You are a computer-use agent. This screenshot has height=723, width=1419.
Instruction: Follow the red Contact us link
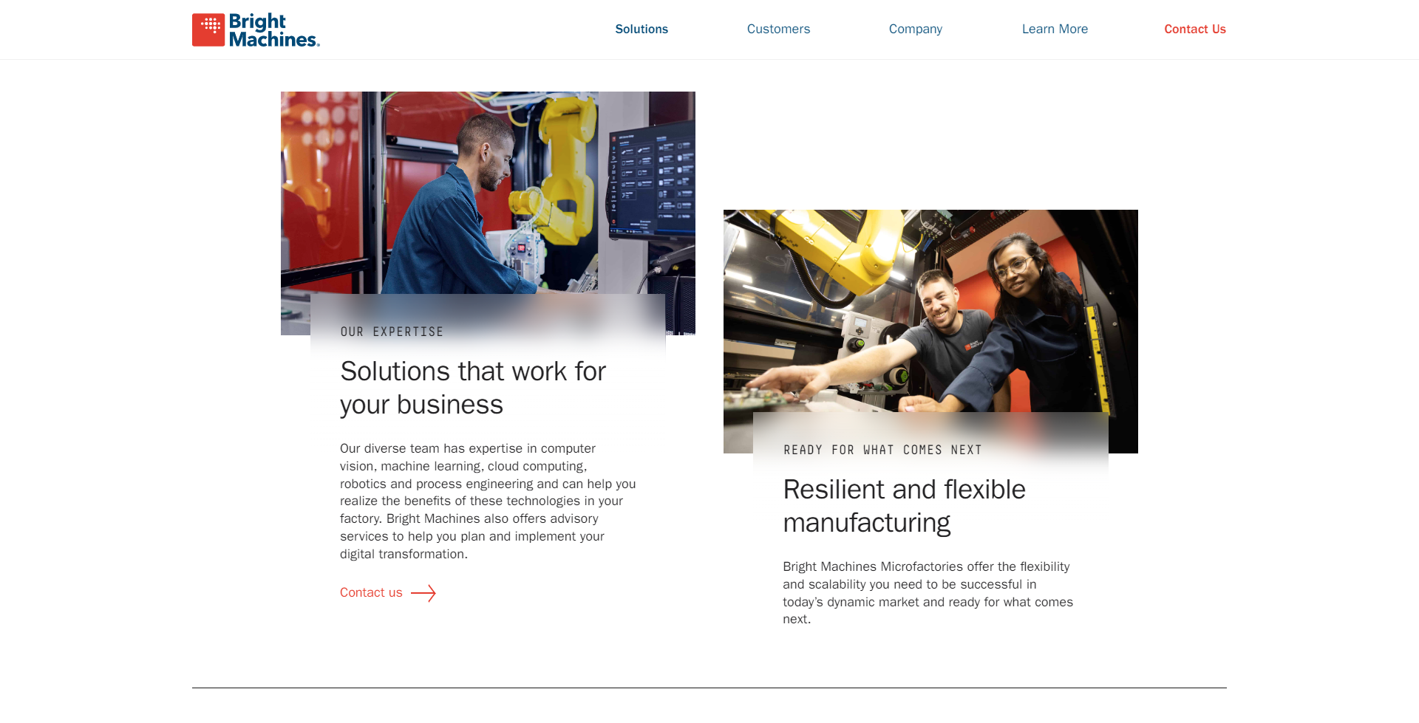coord(371,592)
